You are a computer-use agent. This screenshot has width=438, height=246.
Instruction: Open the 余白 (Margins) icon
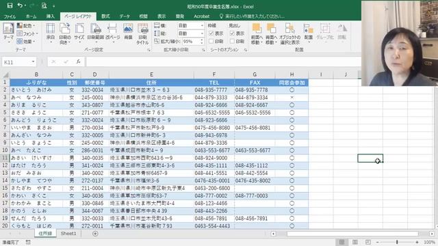50,33
